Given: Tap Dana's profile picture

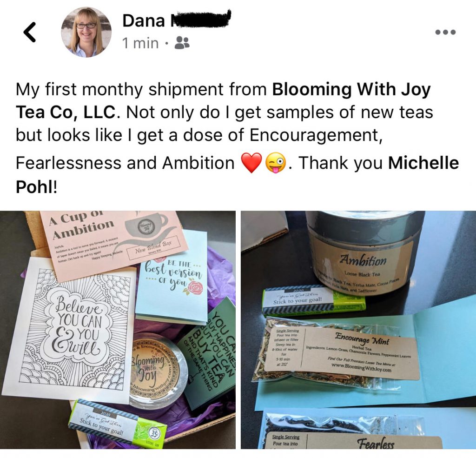Looking at the screenshot, I should 86,32.
